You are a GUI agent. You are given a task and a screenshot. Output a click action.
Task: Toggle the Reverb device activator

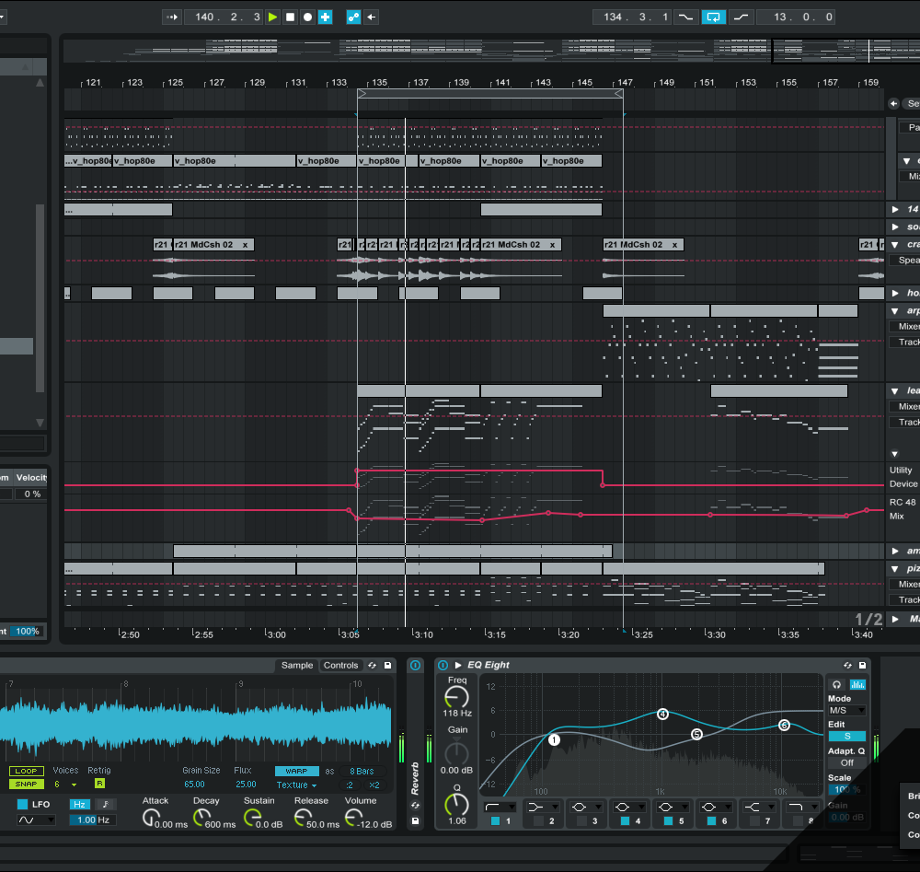click(x=415, y=666)
